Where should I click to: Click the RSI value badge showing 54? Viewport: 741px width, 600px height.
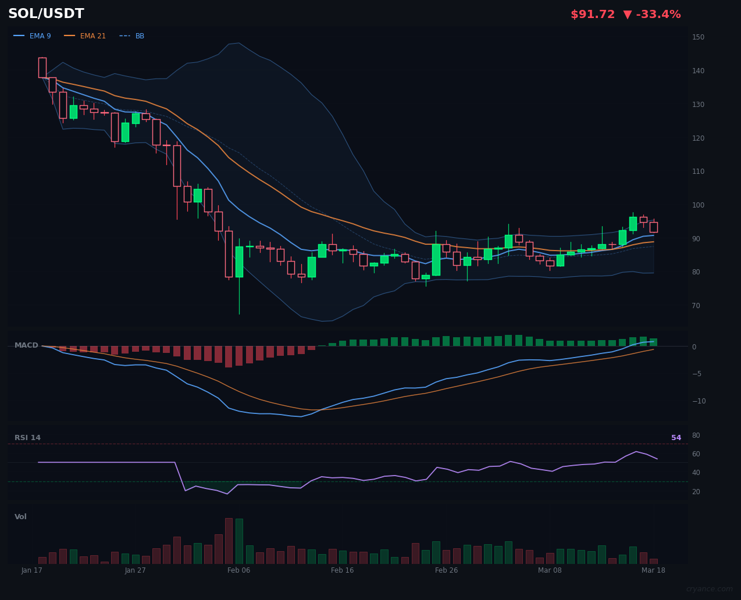click(676, 437)
